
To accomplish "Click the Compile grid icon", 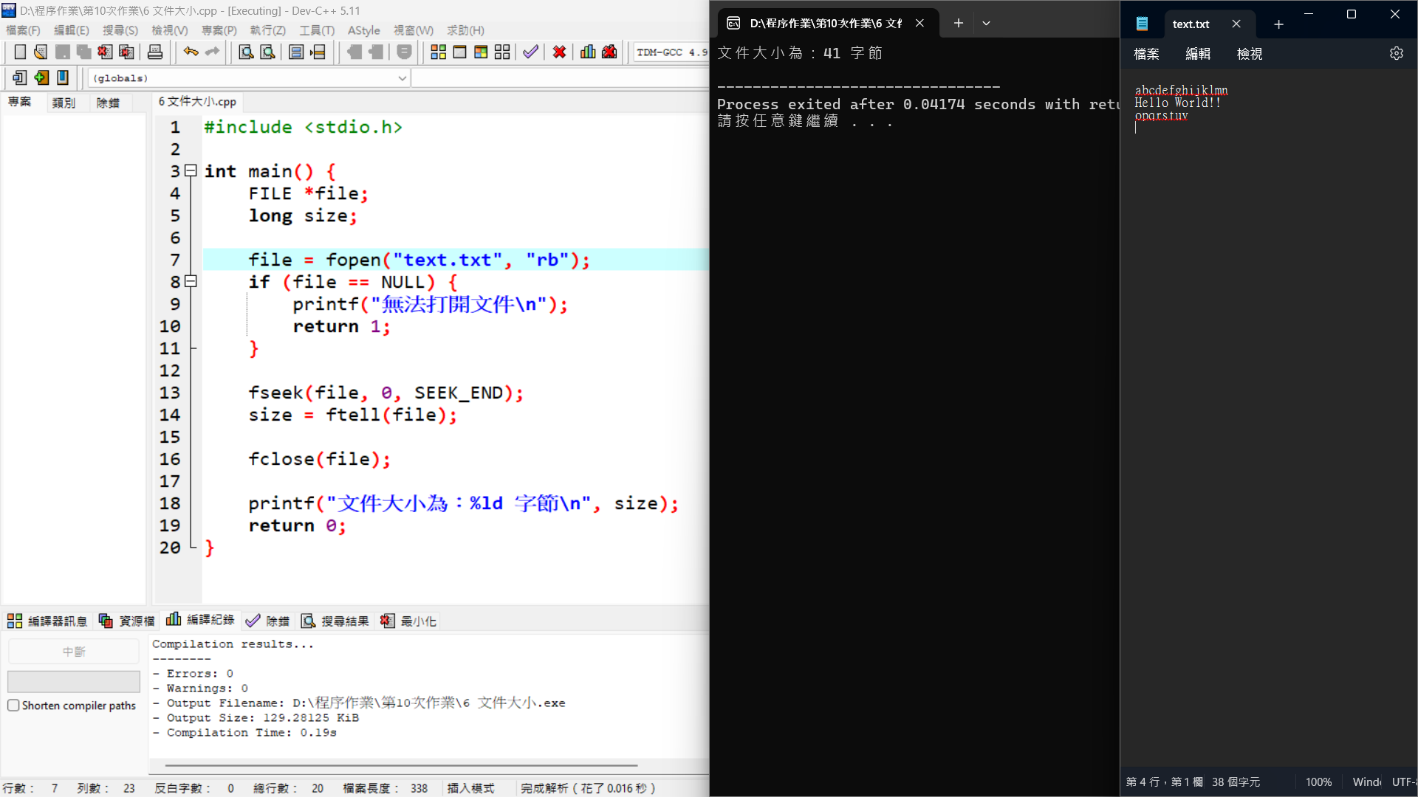I will [438, 52].
